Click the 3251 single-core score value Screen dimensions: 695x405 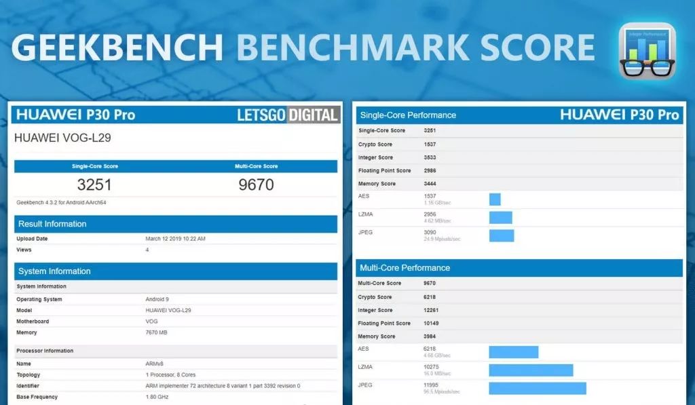tap(94, 185)
